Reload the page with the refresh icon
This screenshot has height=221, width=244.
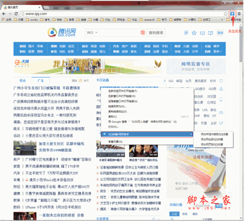coord(16,14)
